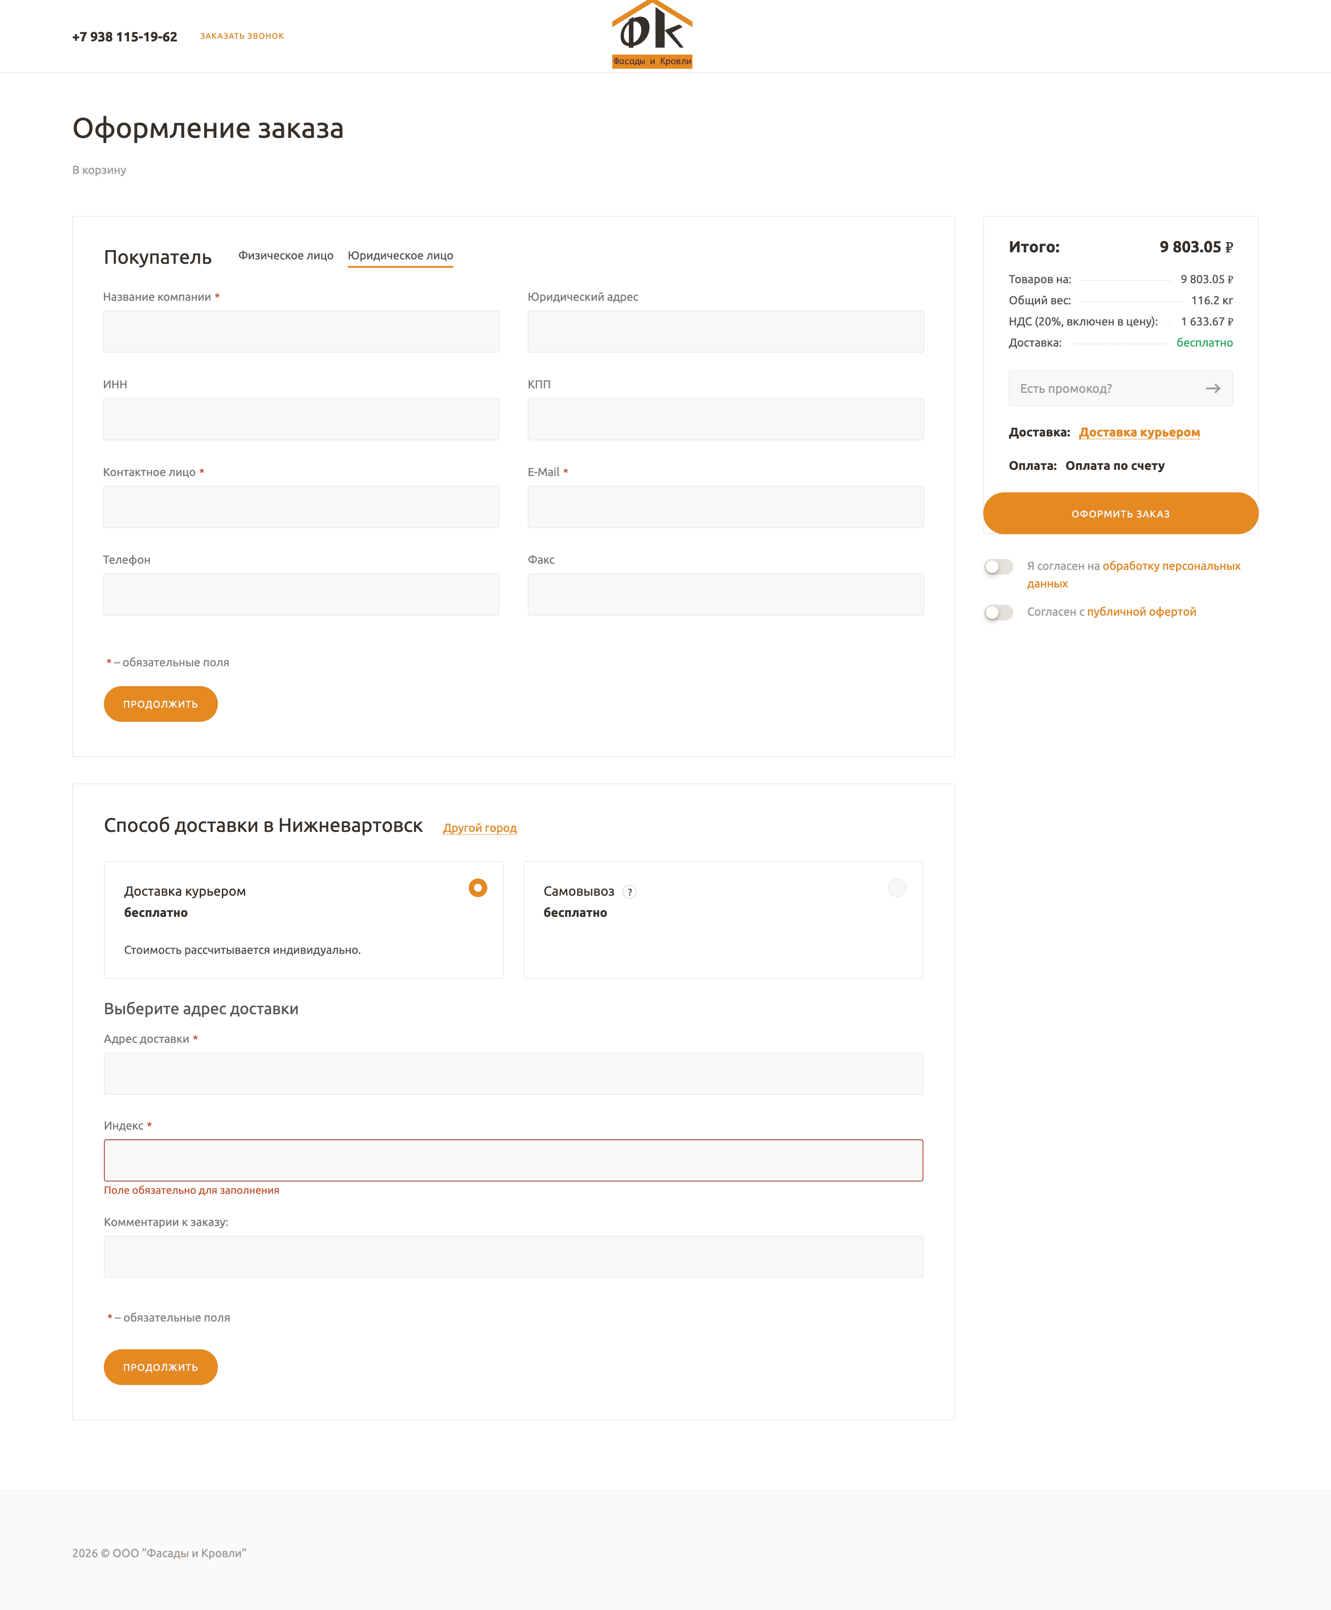Submit promo code with arrow icon
The image size is (1331, 1610).
tap(1212, 389)
